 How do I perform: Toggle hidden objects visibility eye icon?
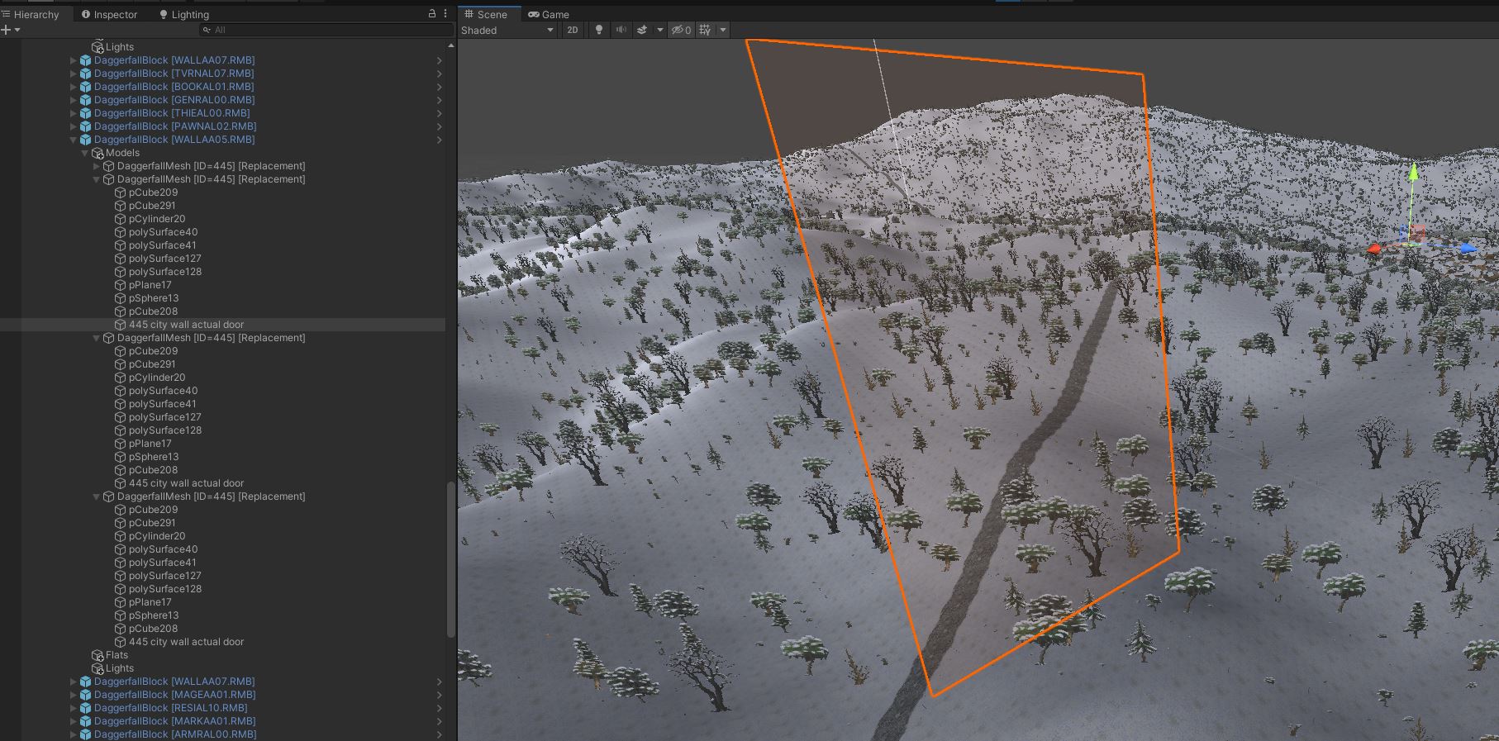coord(681,30)
